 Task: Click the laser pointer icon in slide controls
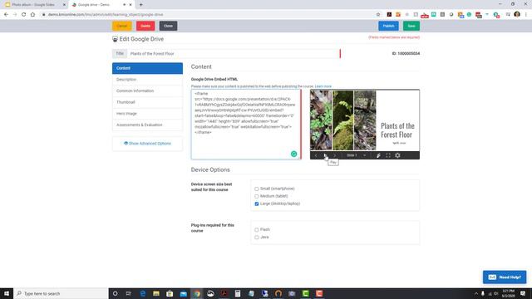coord(378,155)
